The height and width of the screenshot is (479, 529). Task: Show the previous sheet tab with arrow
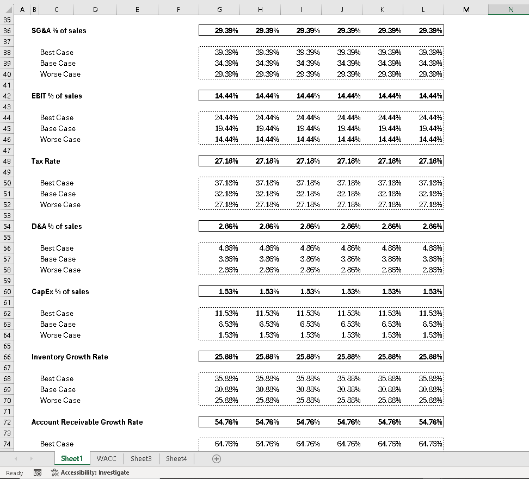16,459
